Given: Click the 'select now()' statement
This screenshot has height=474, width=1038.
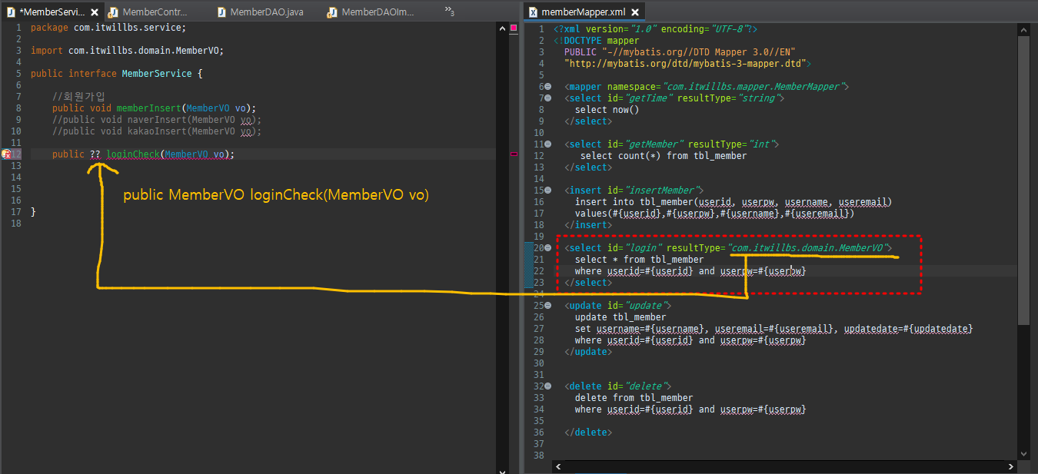Looking at the screenshot, I should (x=607, y=110).
